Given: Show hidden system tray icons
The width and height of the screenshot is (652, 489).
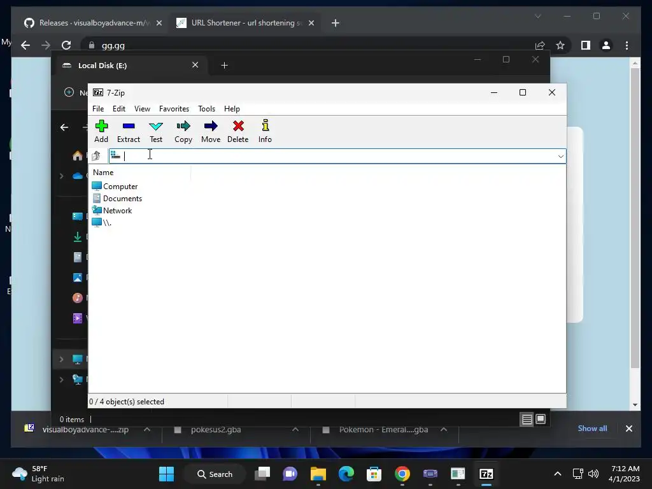Looking at the screenshot, I should click(x=558, y=474).
